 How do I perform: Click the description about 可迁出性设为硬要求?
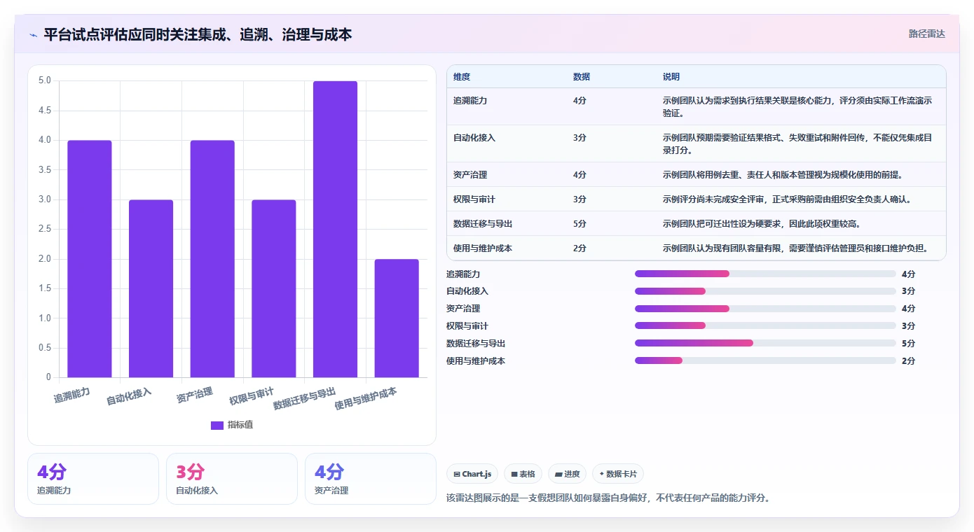[x=762, y=224]
